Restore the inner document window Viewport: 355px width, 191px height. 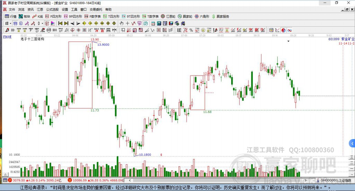click(x=347, y=9)
